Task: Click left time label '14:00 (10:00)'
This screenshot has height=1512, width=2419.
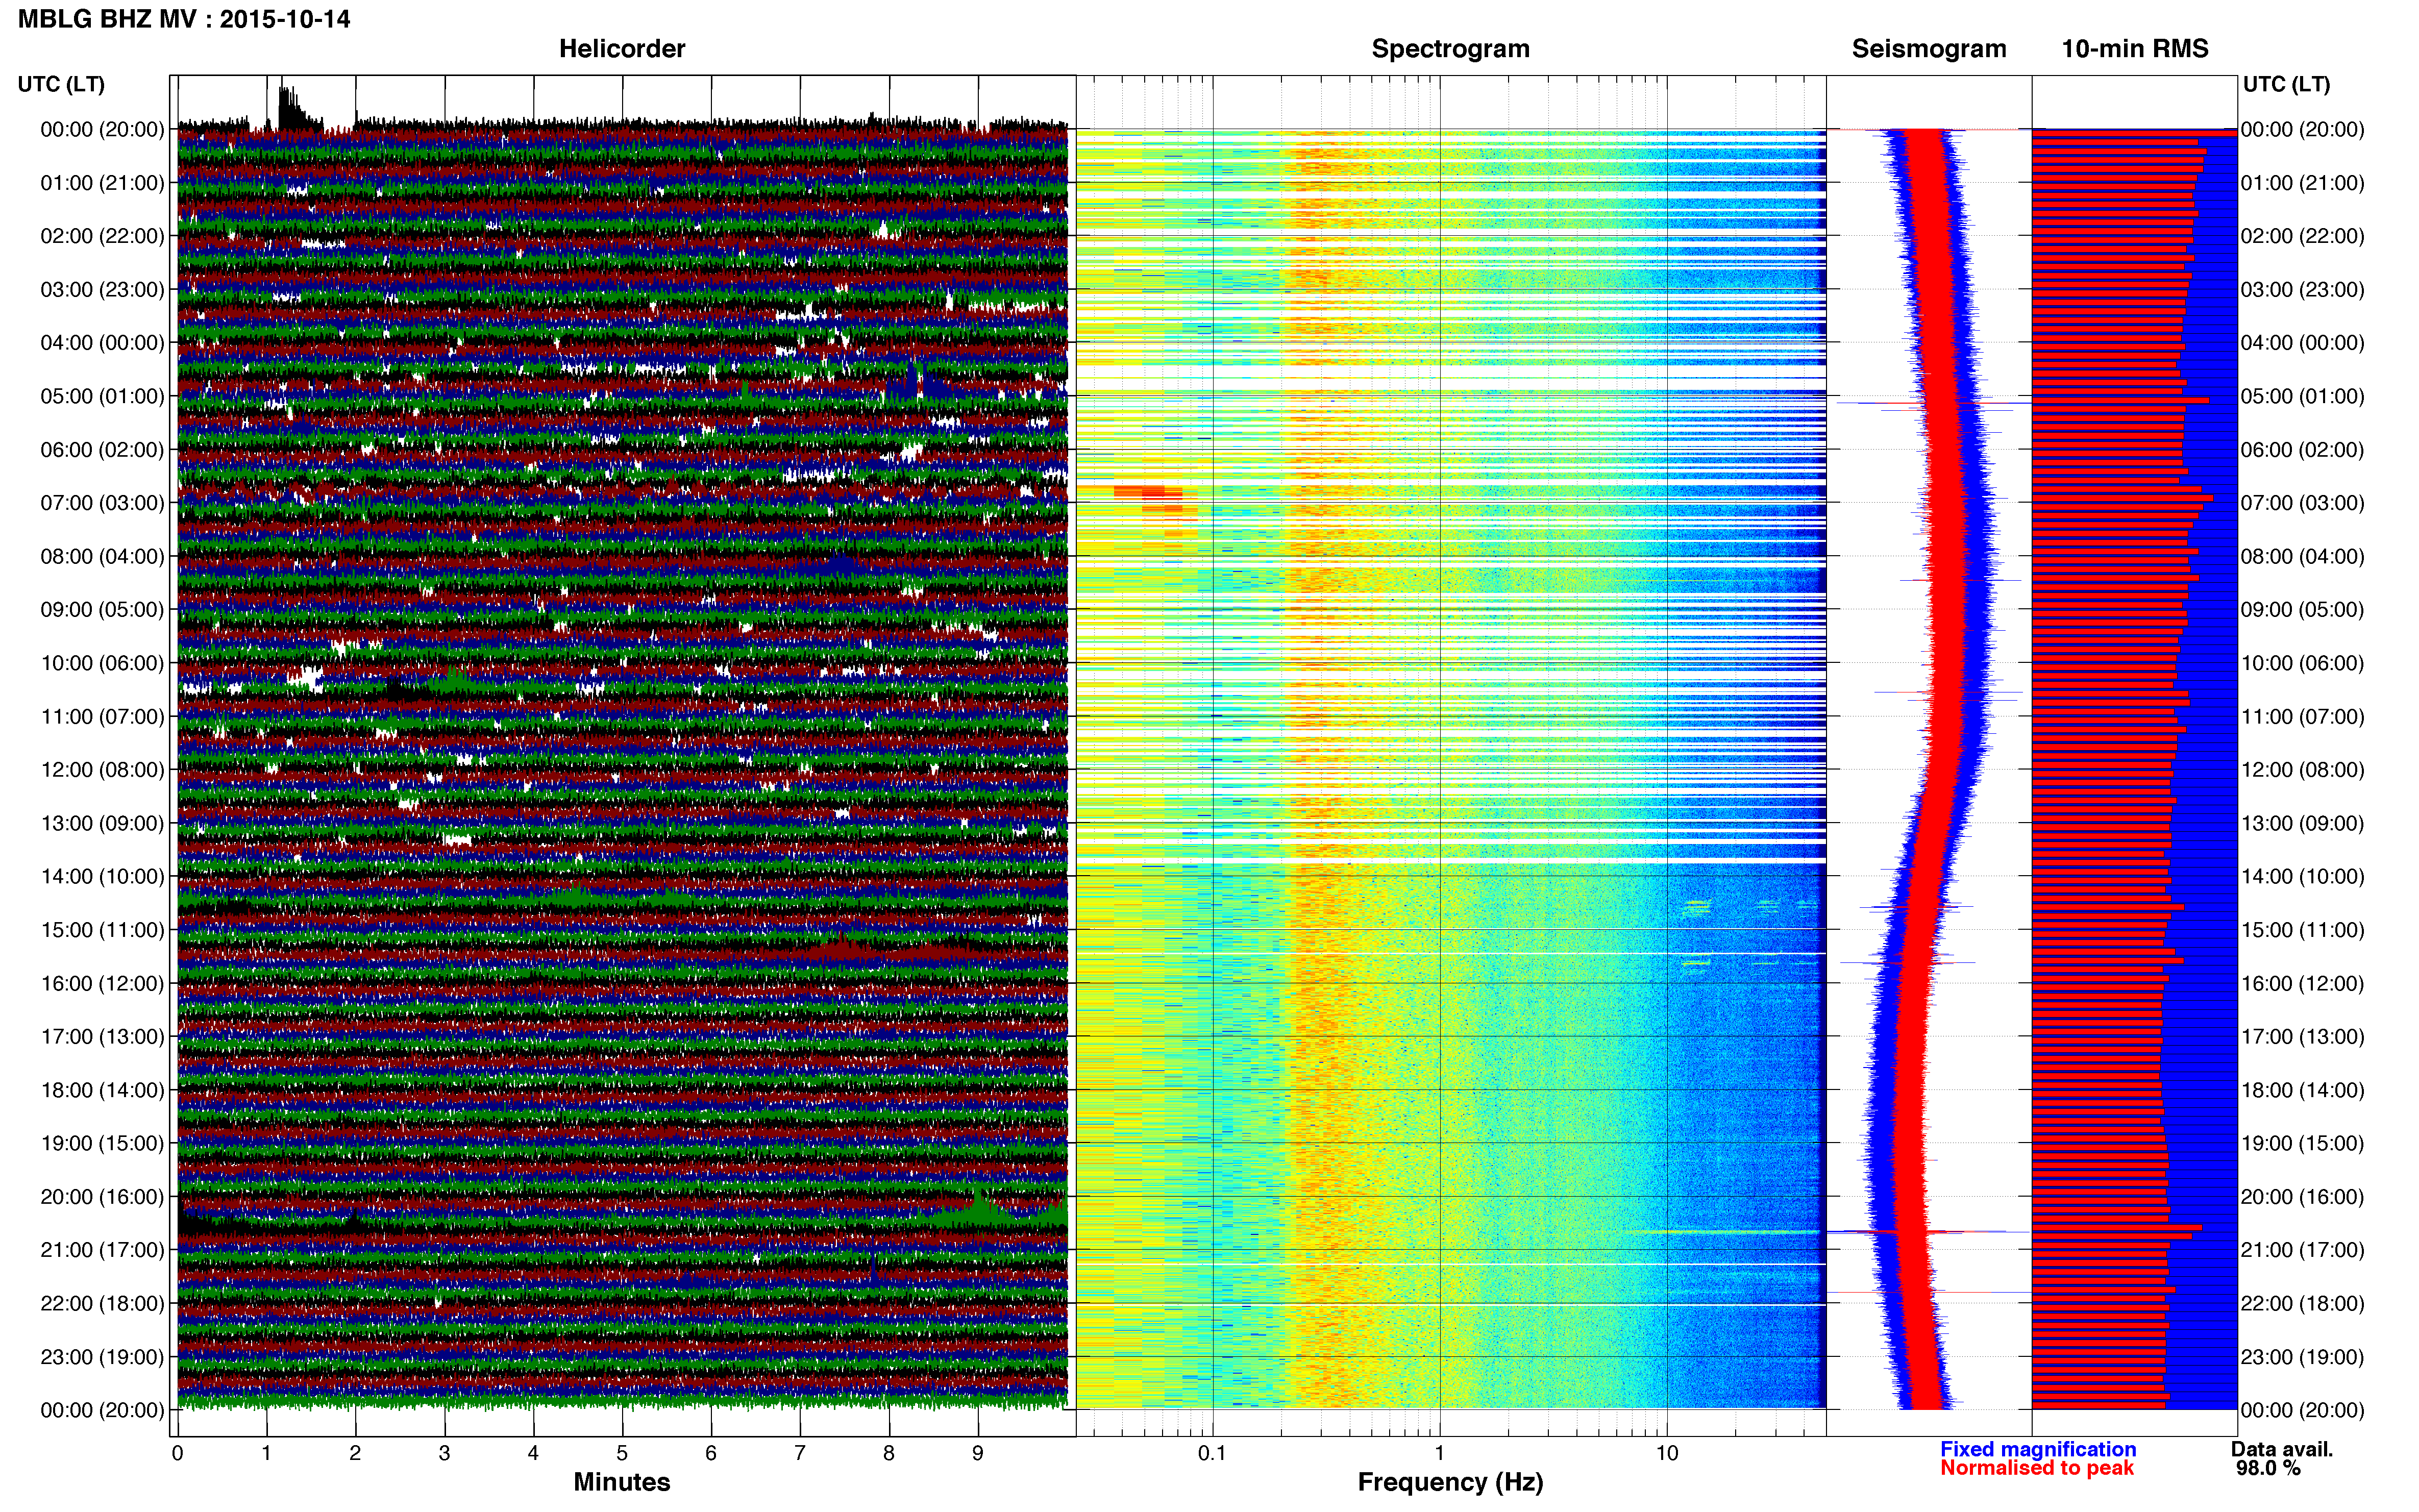Action: click(102, 877)
